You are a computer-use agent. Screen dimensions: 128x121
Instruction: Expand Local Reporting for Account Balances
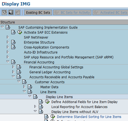(x=35, y=107)
